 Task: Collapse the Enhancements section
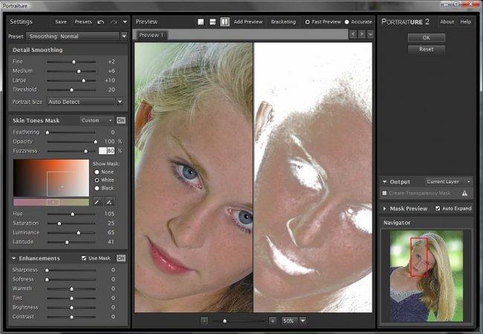(x=14, y=258)
